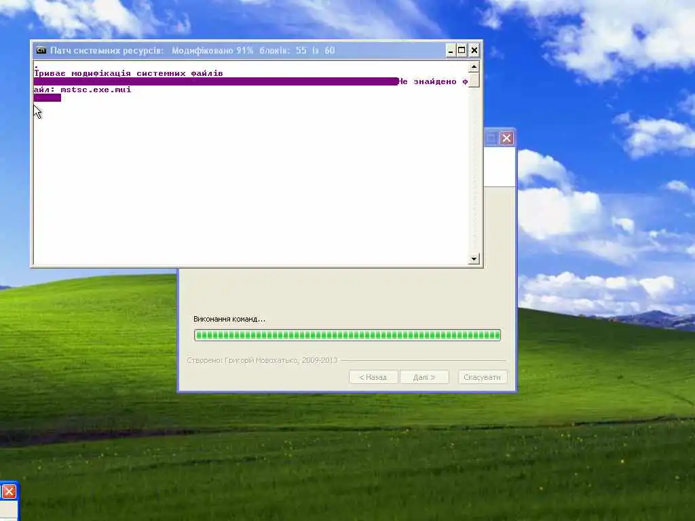Click the text 'айл: mstsc.exe.mui'
The width and height of the screenshot is (695, 521).
pyautogui.click(x=82, y=90)
